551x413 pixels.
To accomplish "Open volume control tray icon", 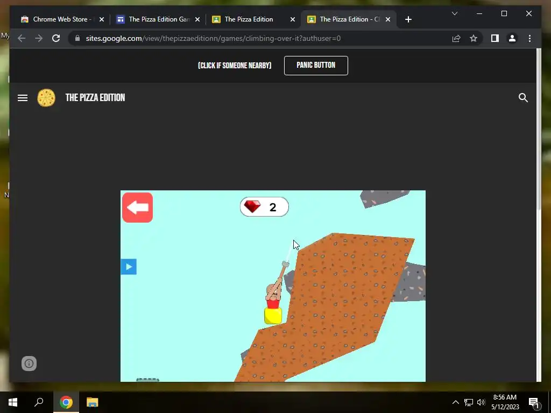I will [481, 402].
